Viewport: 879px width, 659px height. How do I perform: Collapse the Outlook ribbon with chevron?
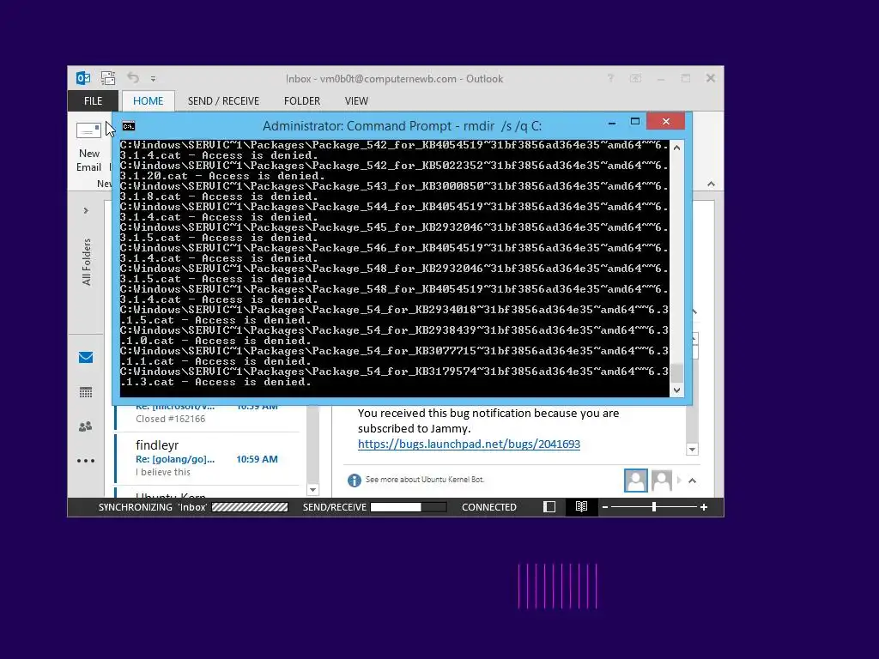[x=711, y=184]
